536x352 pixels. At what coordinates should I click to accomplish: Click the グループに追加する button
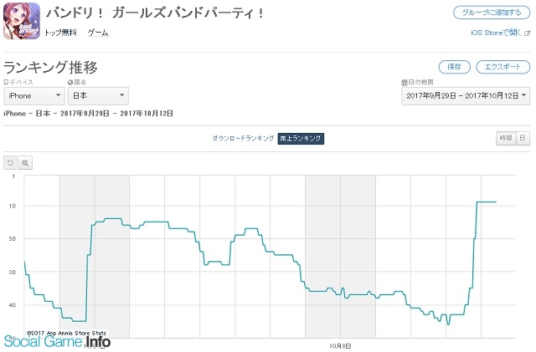click(492, 13)
